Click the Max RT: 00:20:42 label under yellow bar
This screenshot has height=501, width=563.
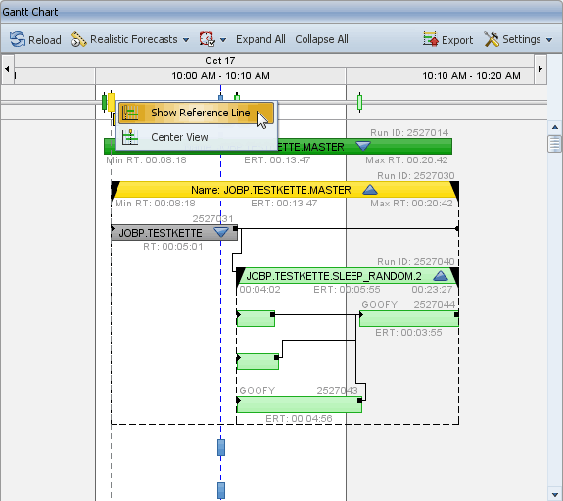click(x=411, y=204)
